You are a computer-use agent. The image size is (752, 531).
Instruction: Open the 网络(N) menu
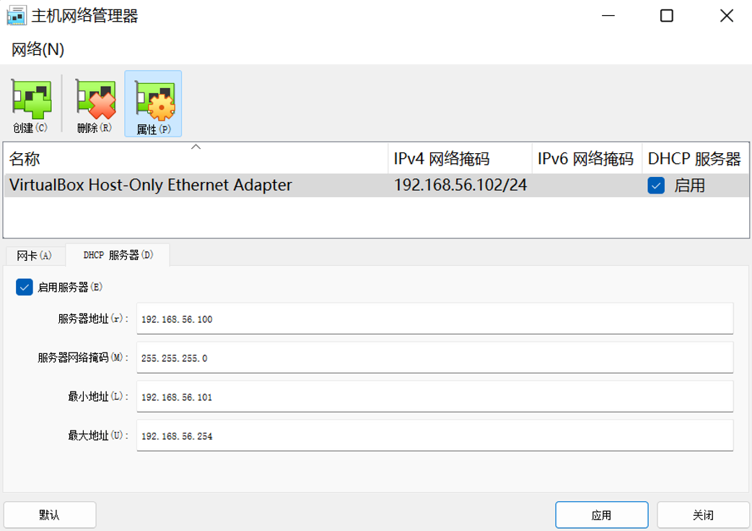pos(38,49)
